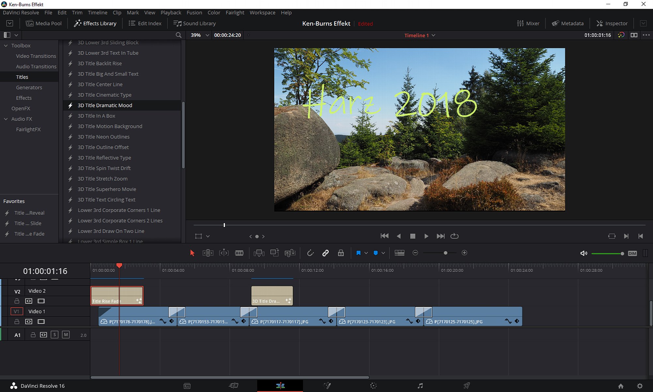This screenshot has height=392, width=653.
Task: Collapse the Toolbox tree
Action: 6,46
